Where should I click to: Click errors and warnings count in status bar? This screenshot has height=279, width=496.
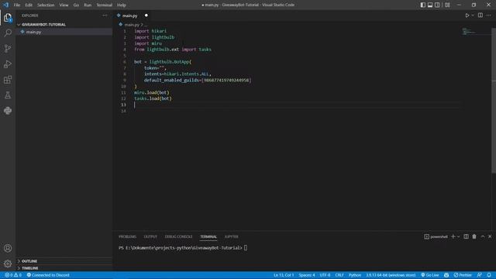point(13,275)
